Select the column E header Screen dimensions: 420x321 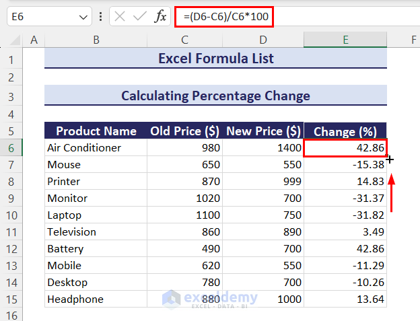345,41
